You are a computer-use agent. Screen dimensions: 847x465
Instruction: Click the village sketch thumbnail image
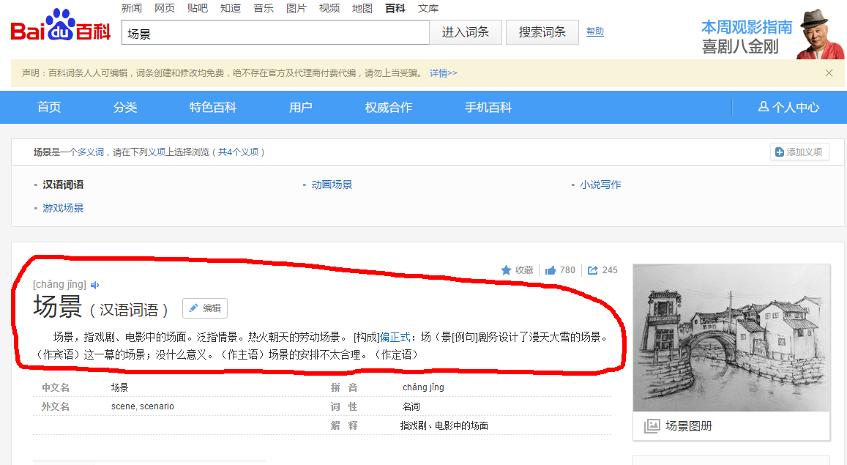coord(731,338)
